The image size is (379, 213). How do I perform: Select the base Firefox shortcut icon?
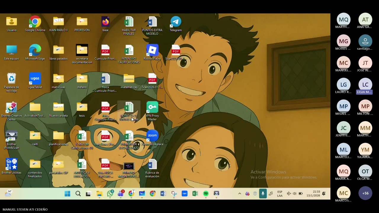click(x=105, y=24)
